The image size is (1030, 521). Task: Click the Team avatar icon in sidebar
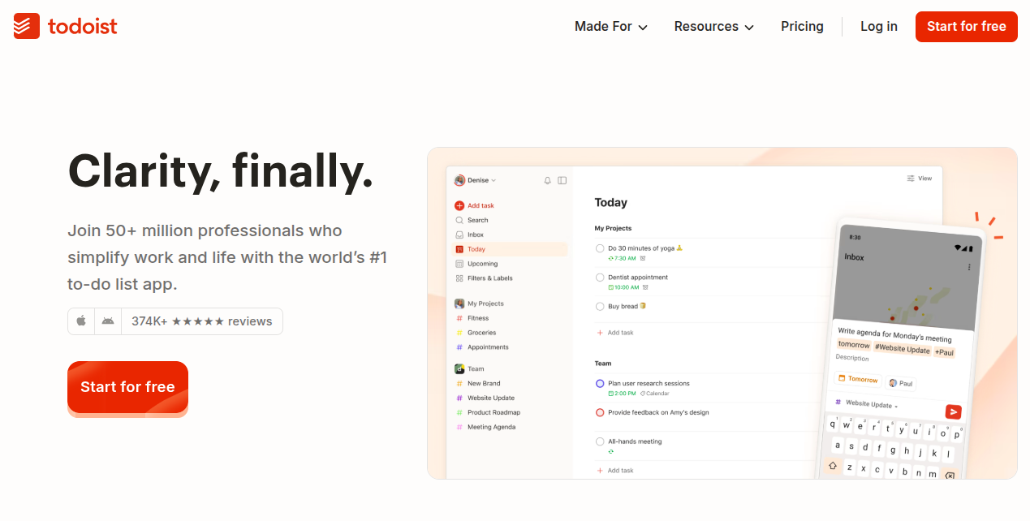459,368
